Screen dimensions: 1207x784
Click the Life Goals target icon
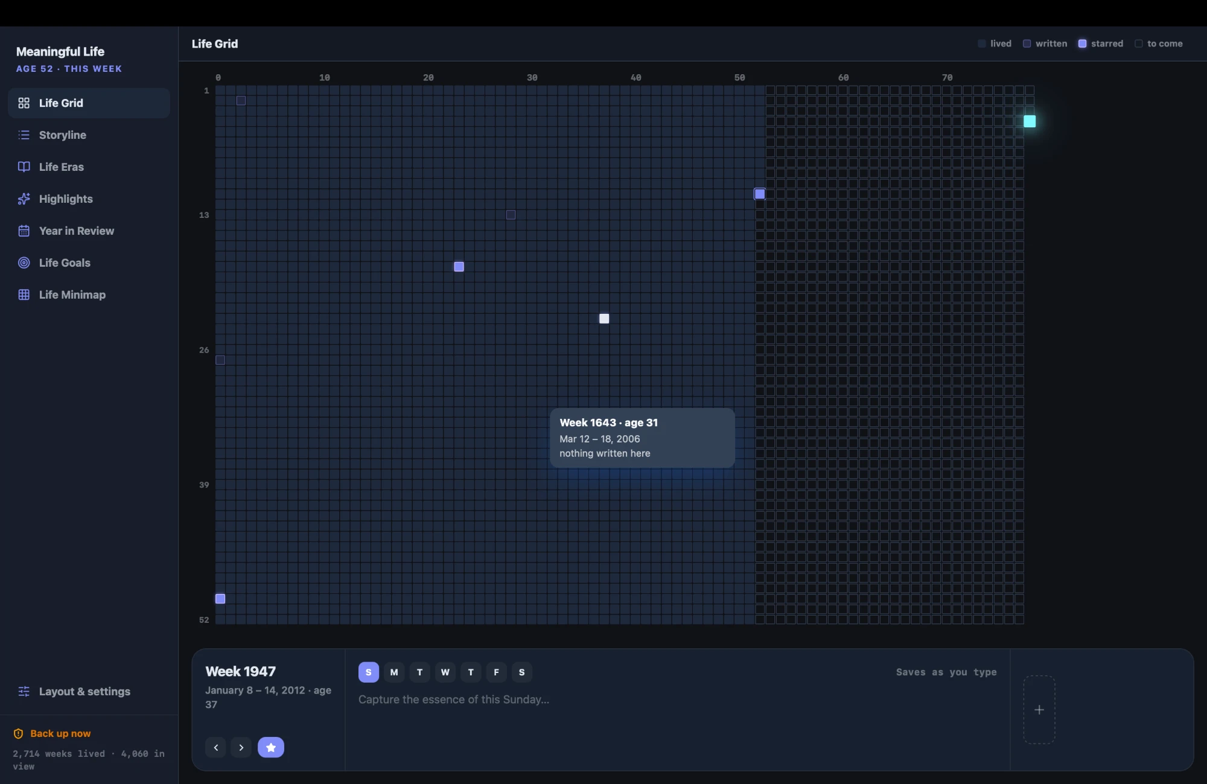click(24, 263)
